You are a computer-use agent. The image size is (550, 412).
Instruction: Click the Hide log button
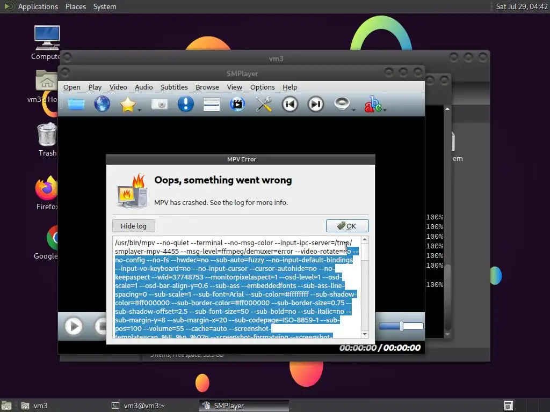click(134, 226)
